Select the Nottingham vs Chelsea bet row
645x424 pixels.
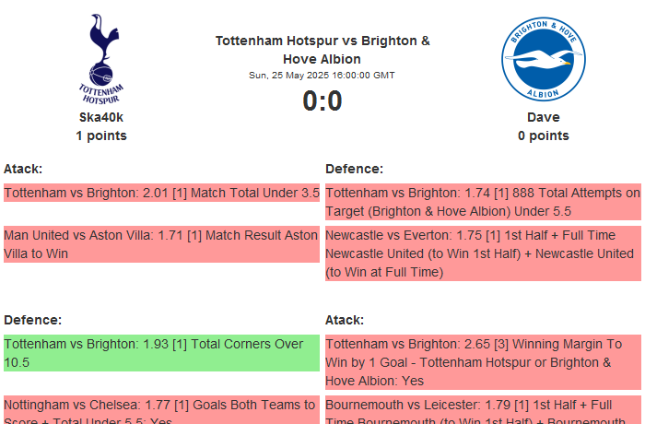(x=162, y=409)
